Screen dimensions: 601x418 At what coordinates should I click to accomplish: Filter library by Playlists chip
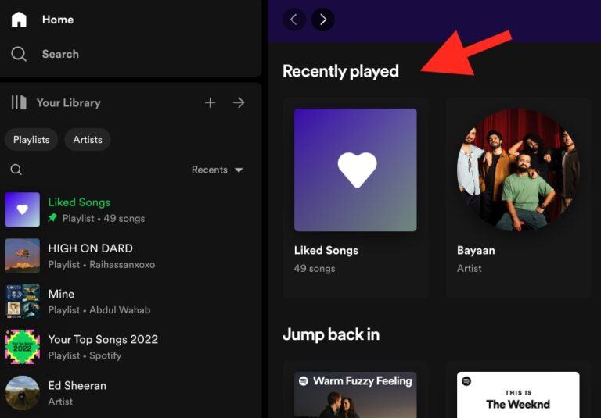pos(31,140)
